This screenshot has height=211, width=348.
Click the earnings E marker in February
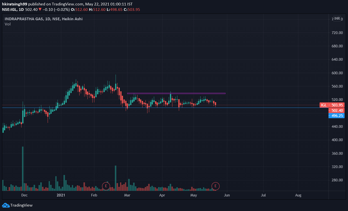pos(106,186)
